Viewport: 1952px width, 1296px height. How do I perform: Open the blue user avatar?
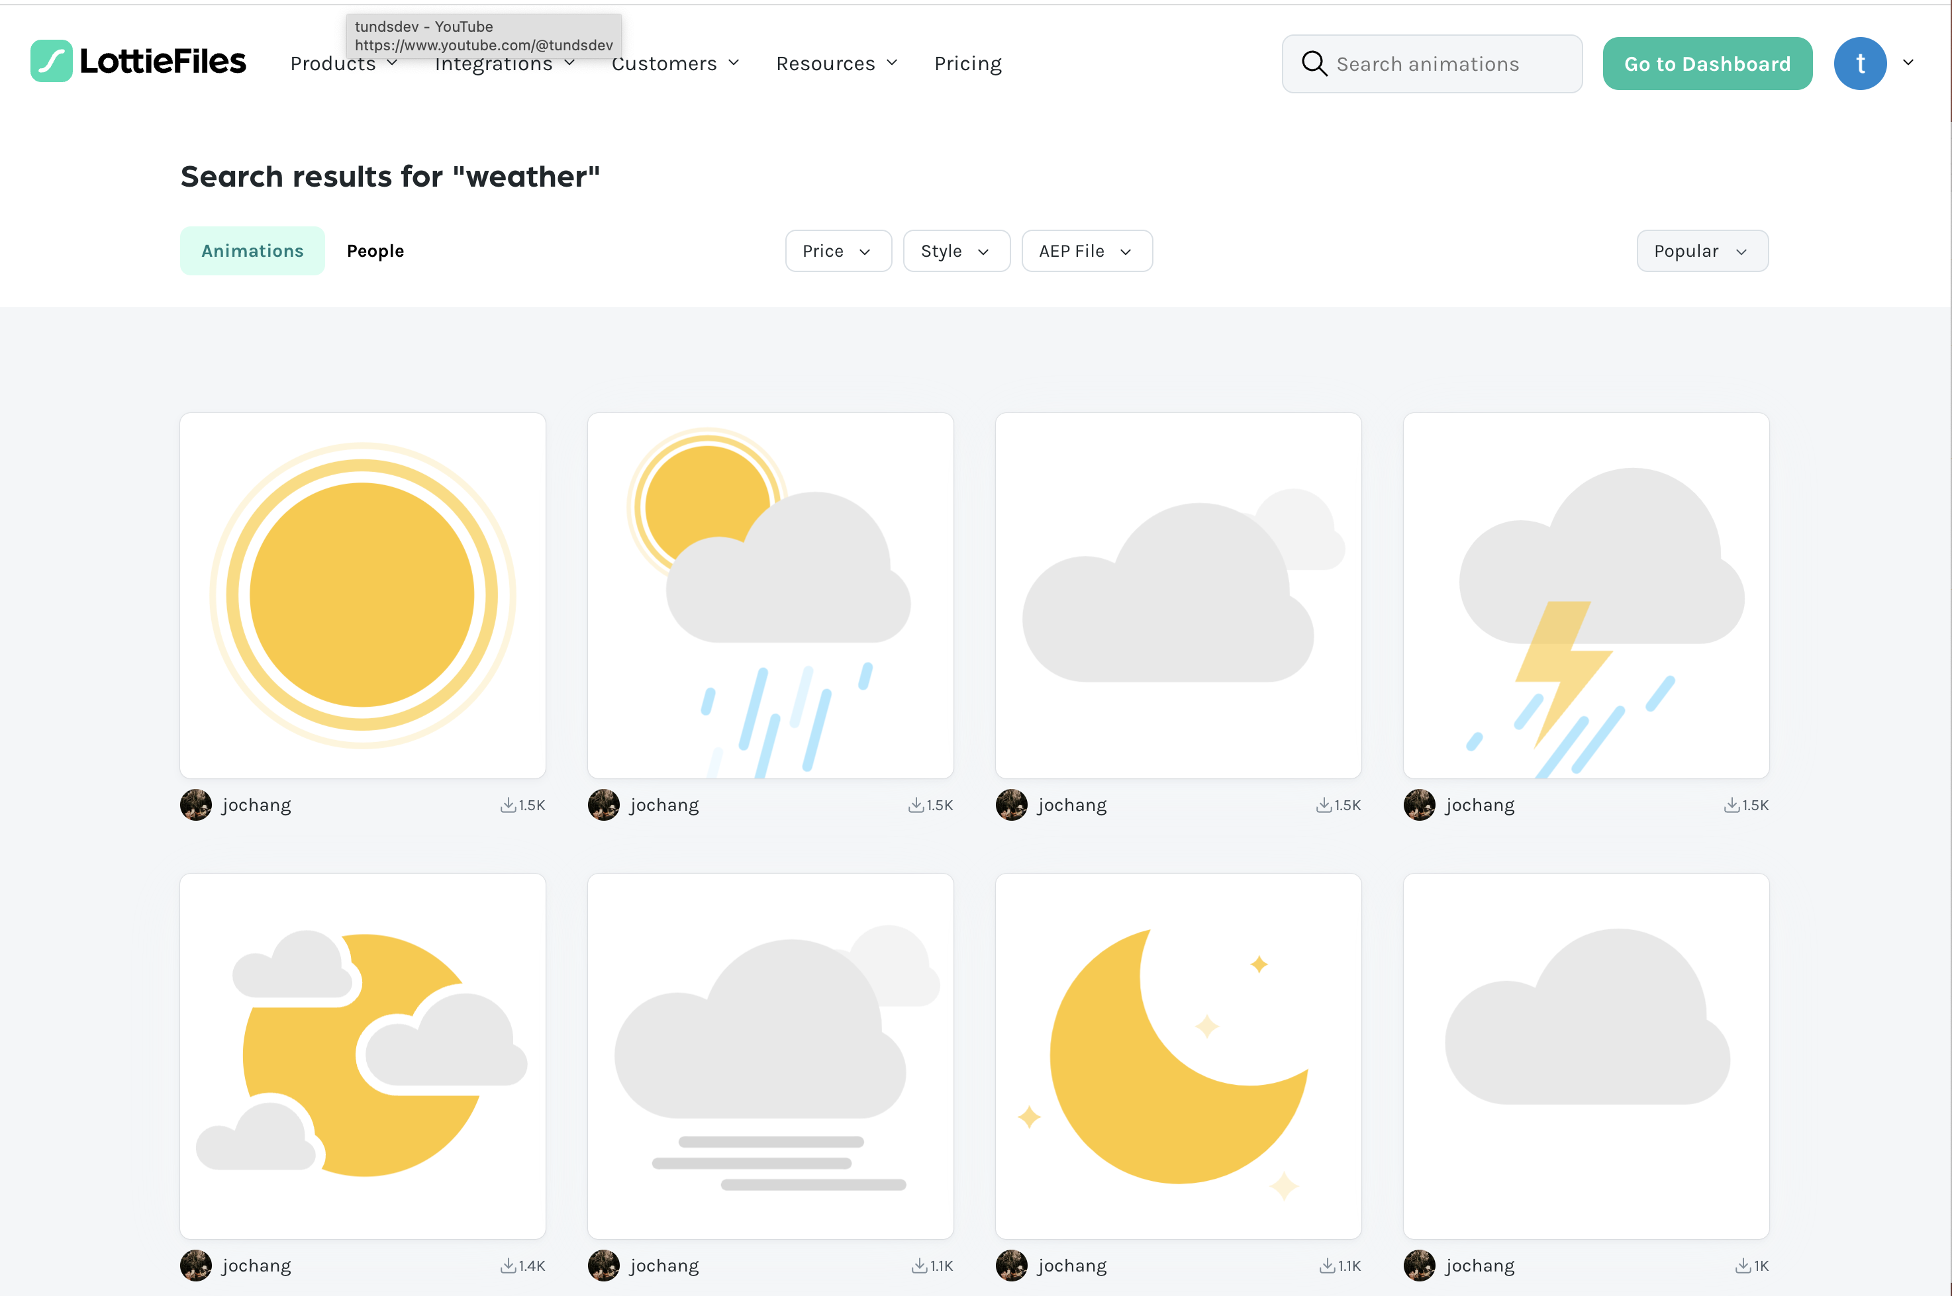(x=1859, y=64)
